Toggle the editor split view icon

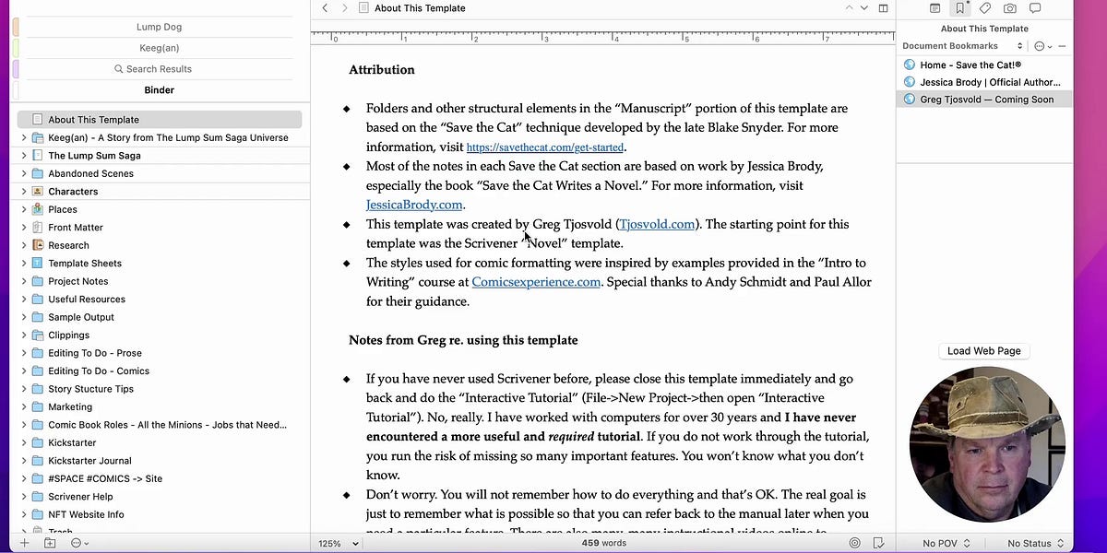(883, 7)
